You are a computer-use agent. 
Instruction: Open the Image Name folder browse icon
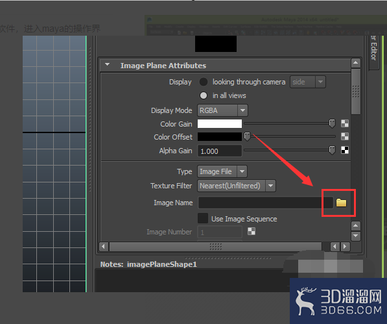tap(341, 203)
